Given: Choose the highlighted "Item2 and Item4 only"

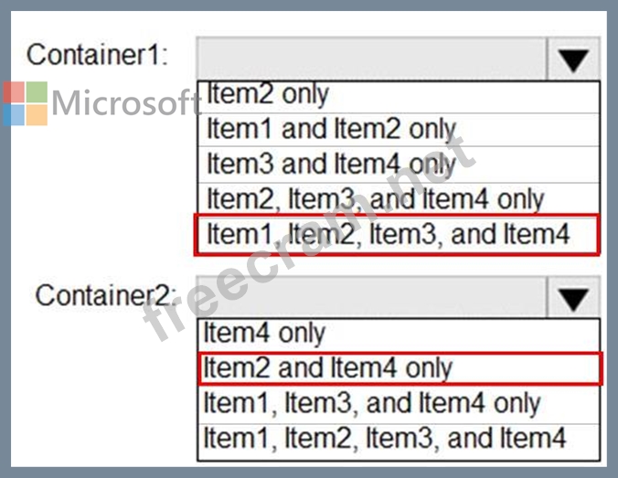Looking at the screenshot, I should 400,368.
